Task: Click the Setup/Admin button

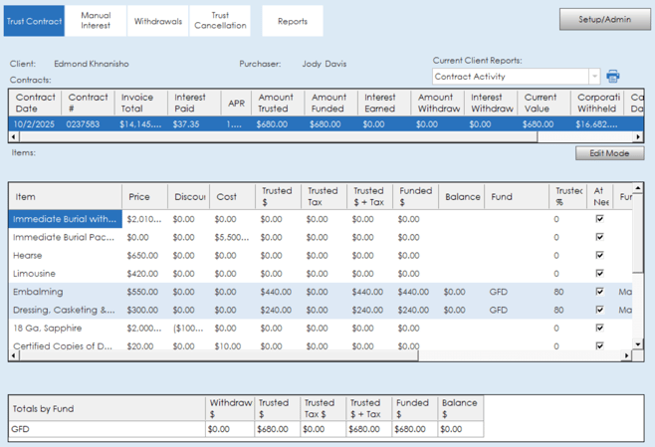Action: click(605, 20)
